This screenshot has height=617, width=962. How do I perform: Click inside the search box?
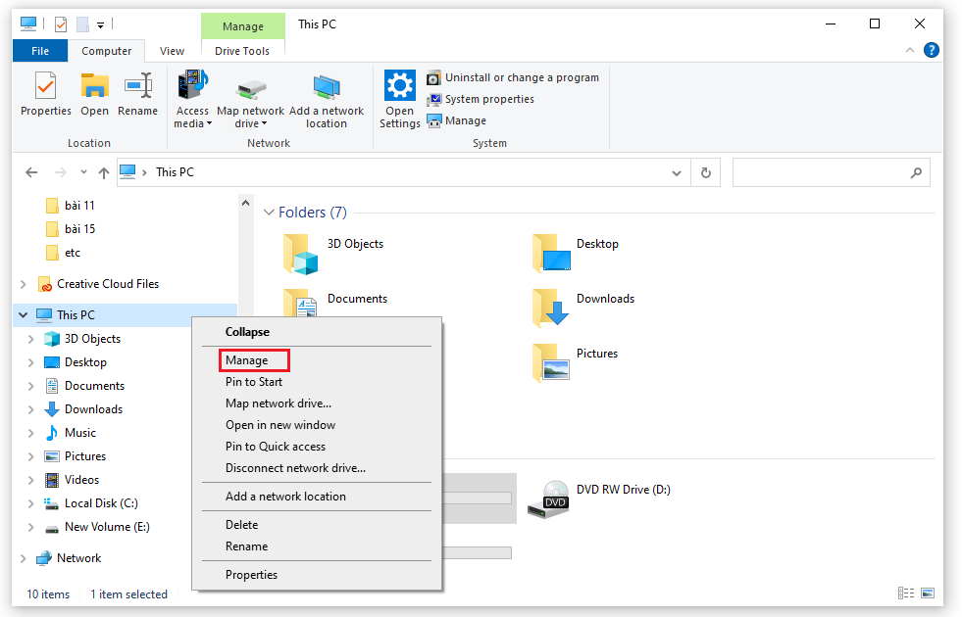831,171
